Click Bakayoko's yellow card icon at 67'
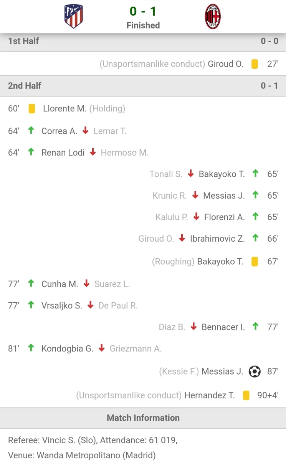286x461 pixels. pyautogui.click(x=255, y=262)
